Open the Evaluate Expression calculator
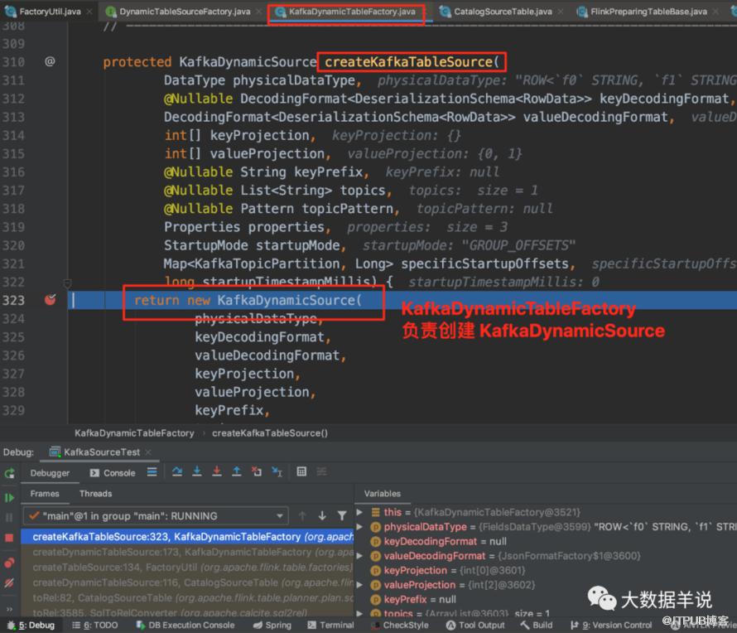This screenshot has width=737, height=633. (301, 471)
